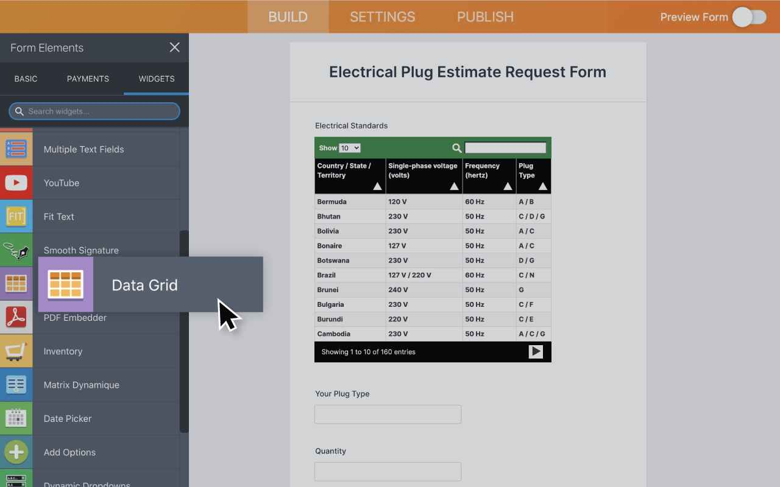Select the Date Picker calendar icon
The width and height of the screenshot is (780, 487).
click(16, 418)
